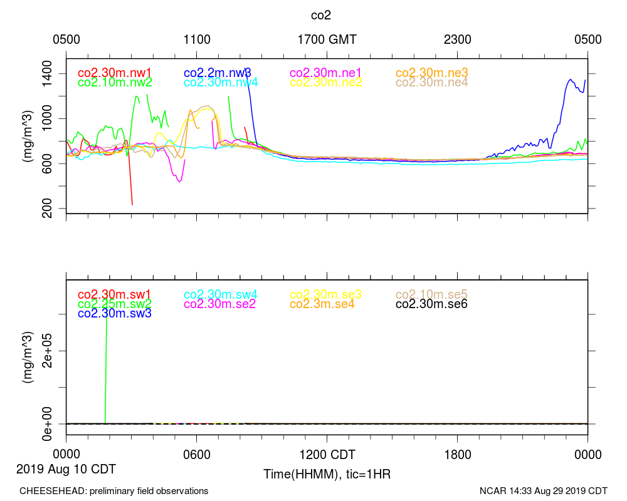This screenshot has width=627, height=501.
Task: Click the 'Time(HHMM), tic=1HR' axis title
Action: tap(327, 474)
